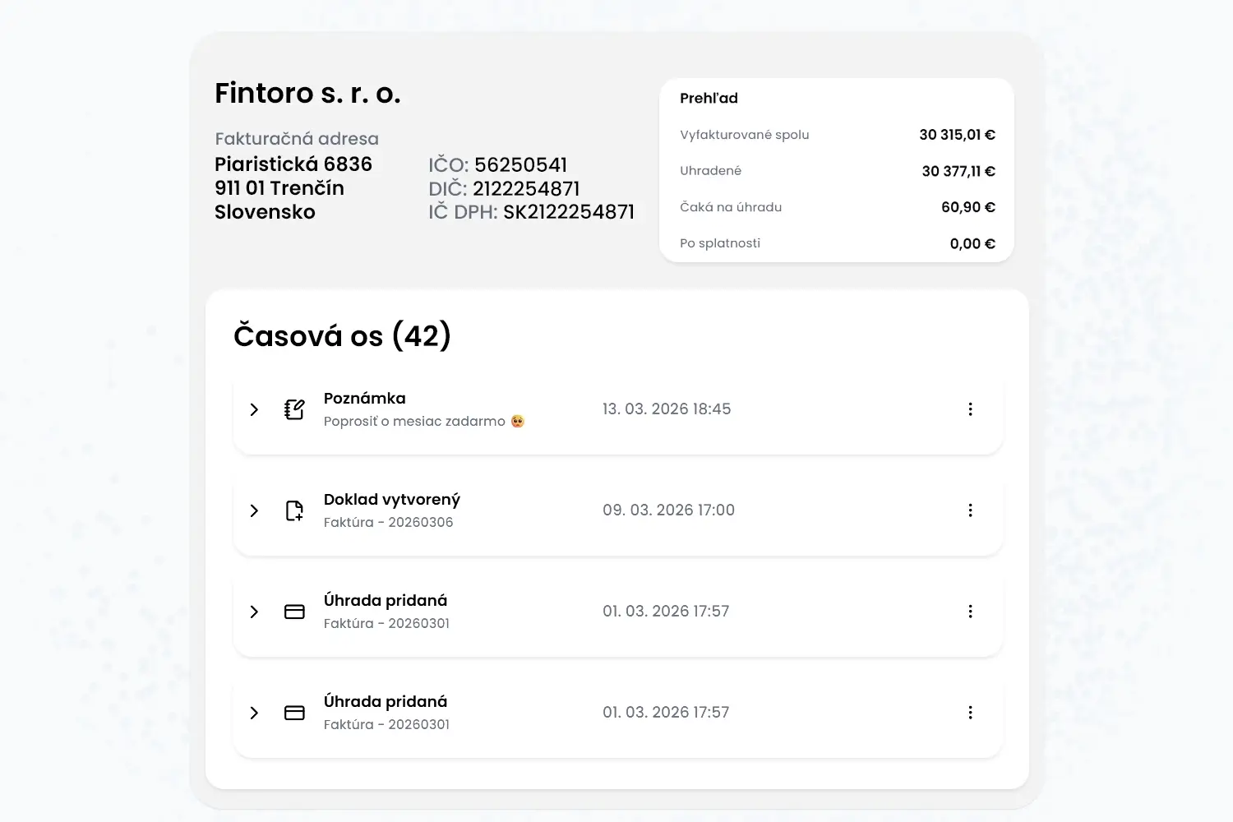Click the Fintoro s. r. o. company name
The width and height of the screenshot is (1233, 822).
click(307, 93)
